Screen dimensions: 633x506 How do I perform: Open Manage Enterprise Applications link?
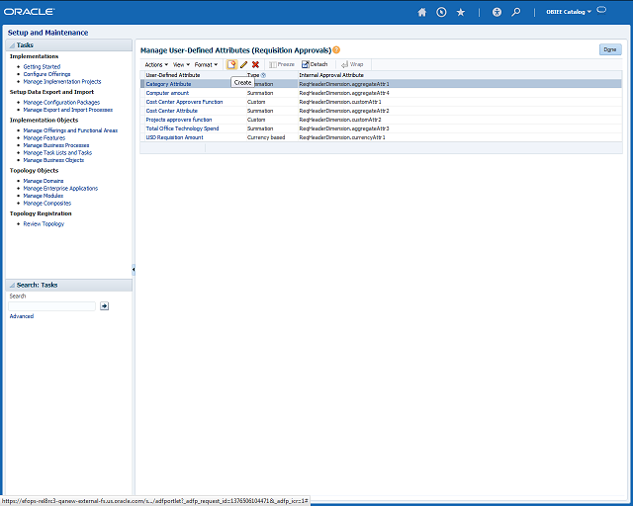pos(60,189)
